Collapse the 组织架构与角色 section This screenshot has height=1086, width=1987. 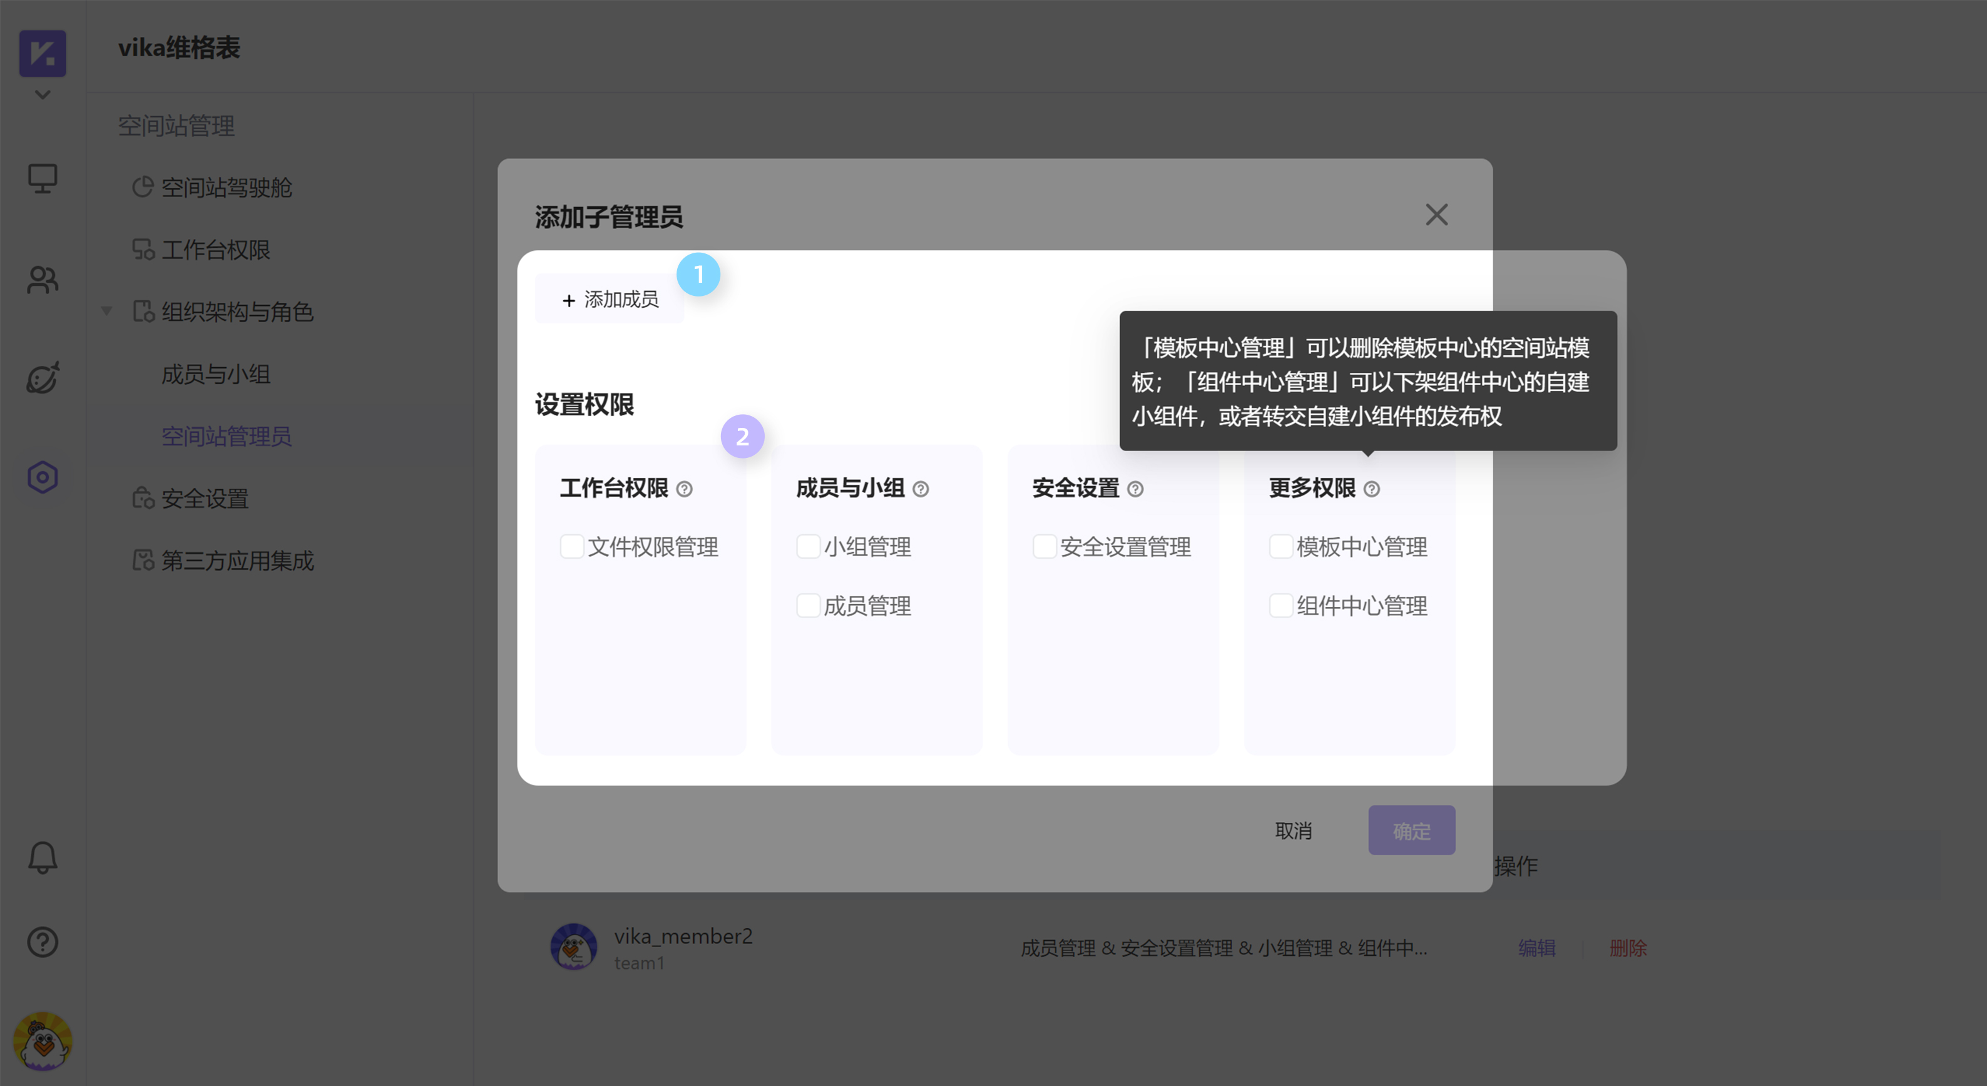[x=106, y=312]
